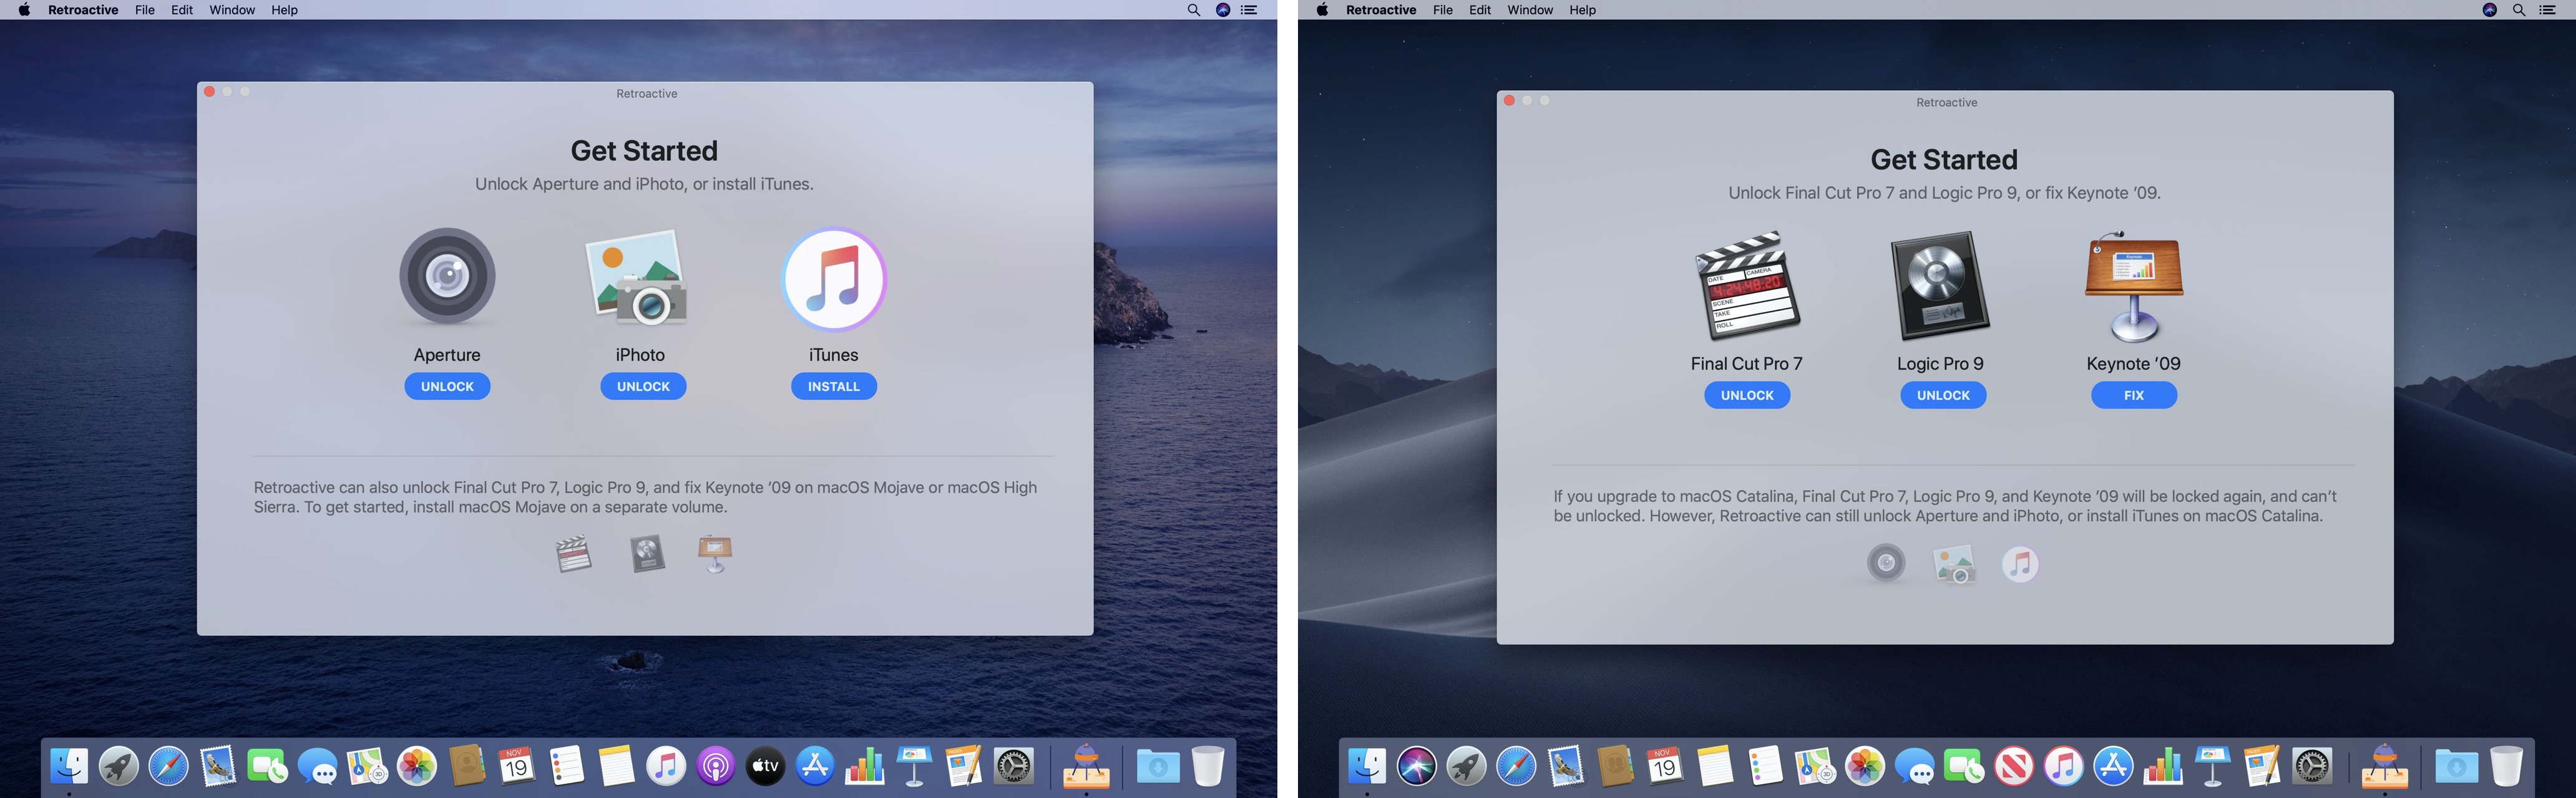This screenshot has width=2576, height=798.
Task: Click UNLOCK under Logic Pro 9
Action: (1943, 395)
